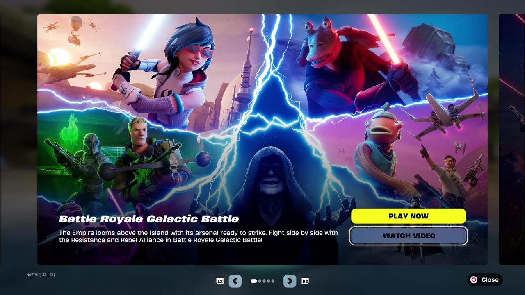
Task: Click the FPS counter readout
Action: 41,275
